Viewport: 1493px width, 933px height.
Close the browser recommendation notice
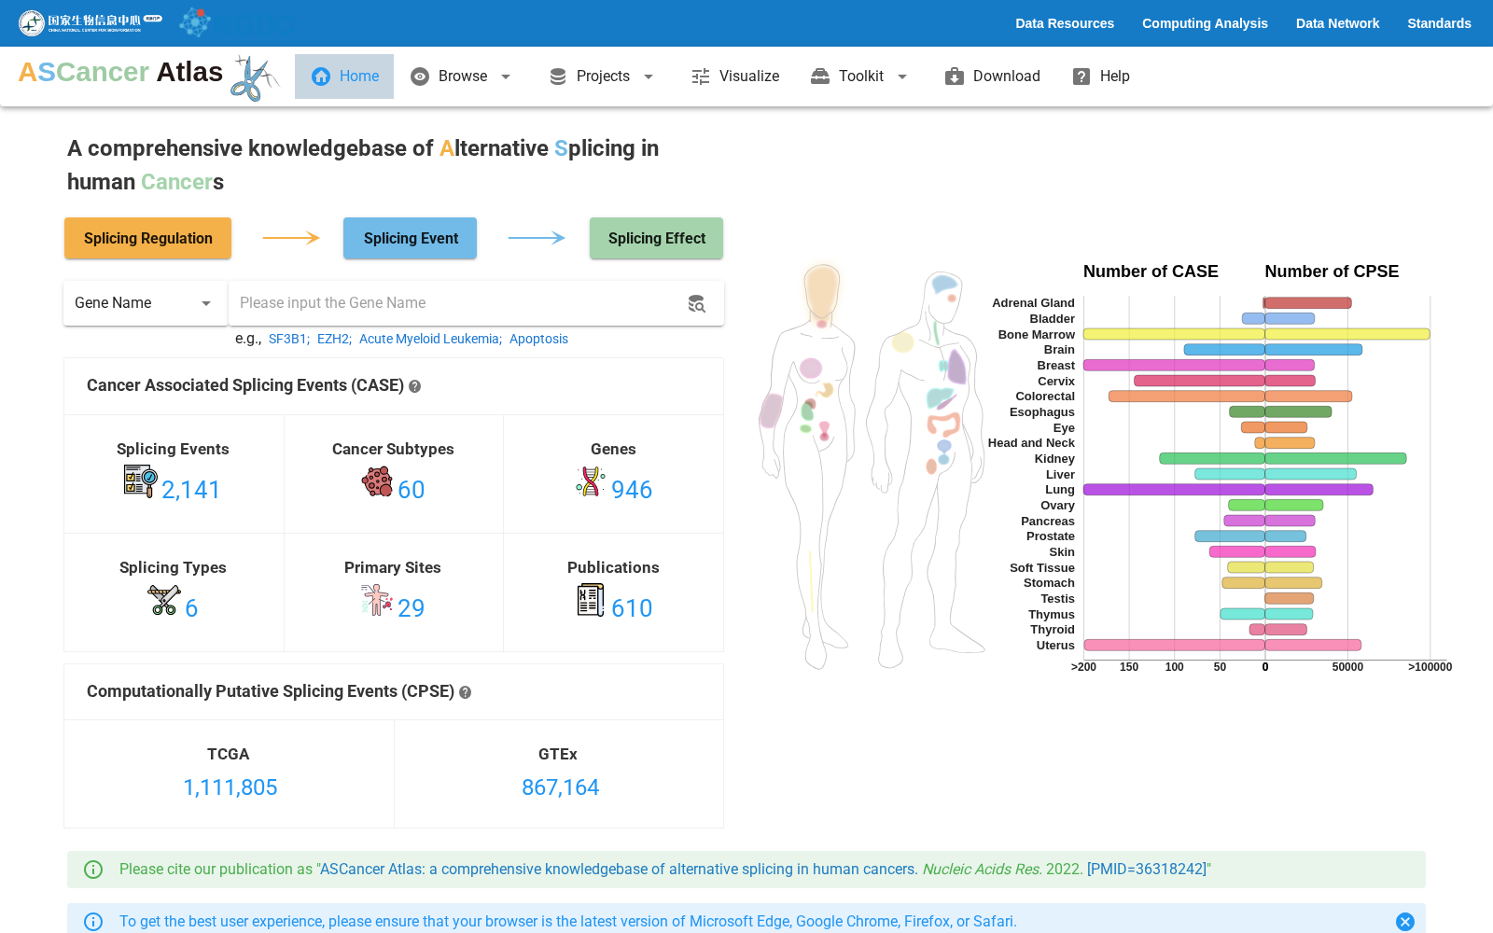[1404, 922]
